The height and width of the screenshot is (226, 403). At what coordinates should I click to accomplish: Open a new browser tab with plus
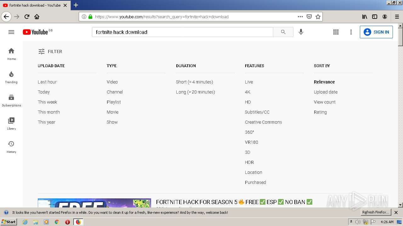coord(76,5)
